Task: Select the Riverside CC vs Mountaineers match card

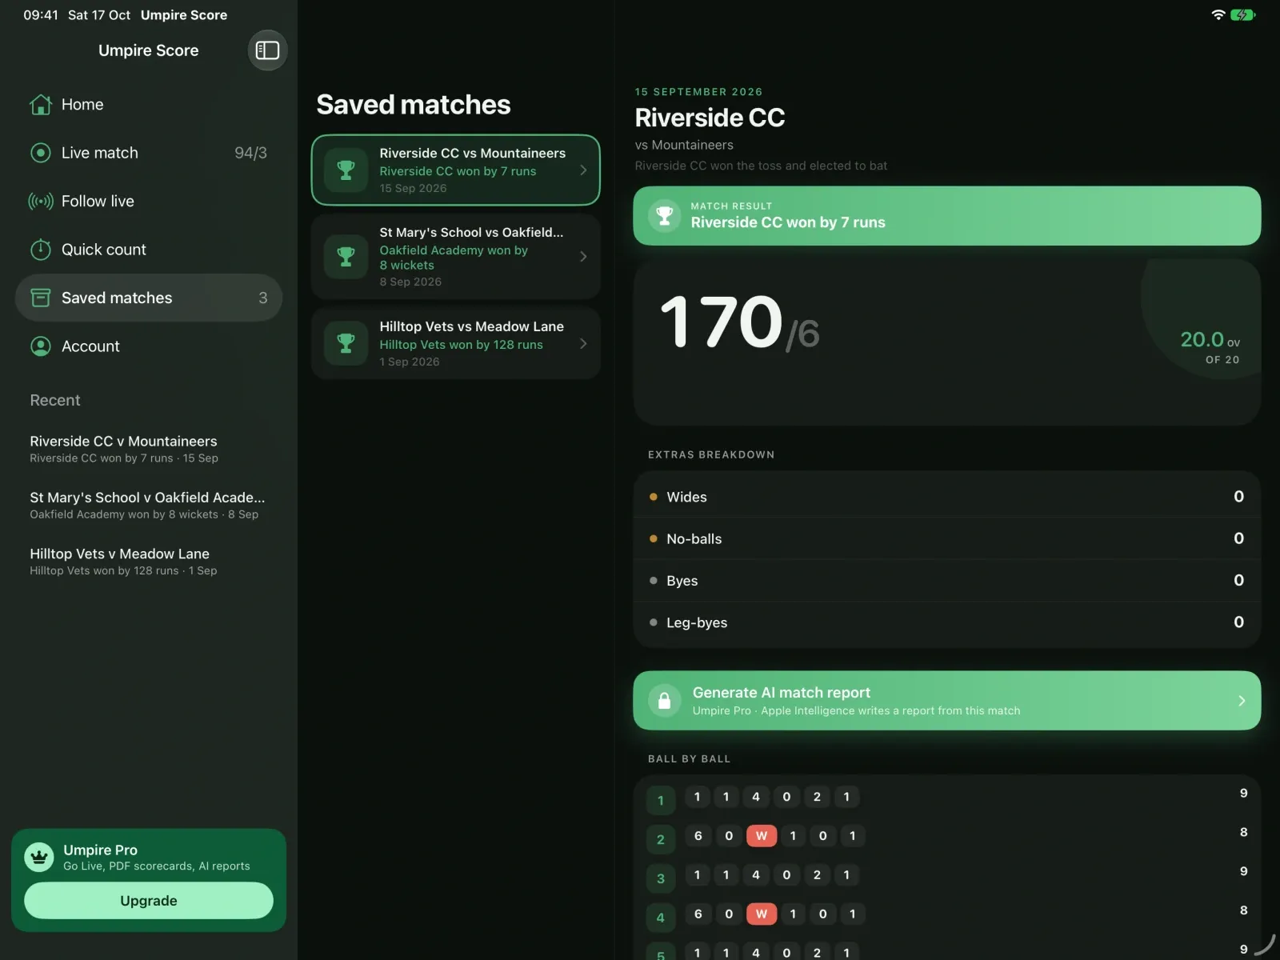Action: tap(456, 170)
